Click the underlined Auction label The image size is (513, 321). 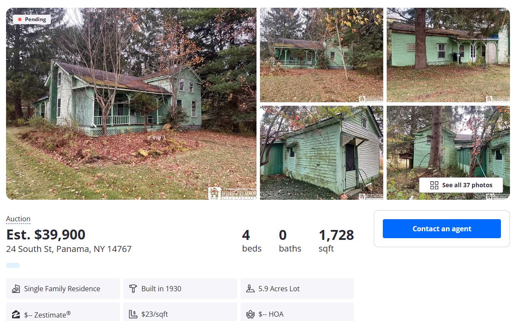(x=18, y=219)
